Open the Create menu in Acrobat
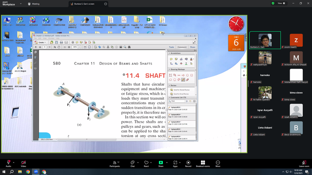 tap(40, 42)
